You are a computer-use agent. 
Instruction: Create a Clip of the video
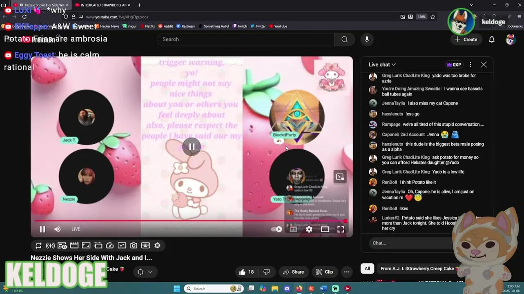[x=324, y=272]
